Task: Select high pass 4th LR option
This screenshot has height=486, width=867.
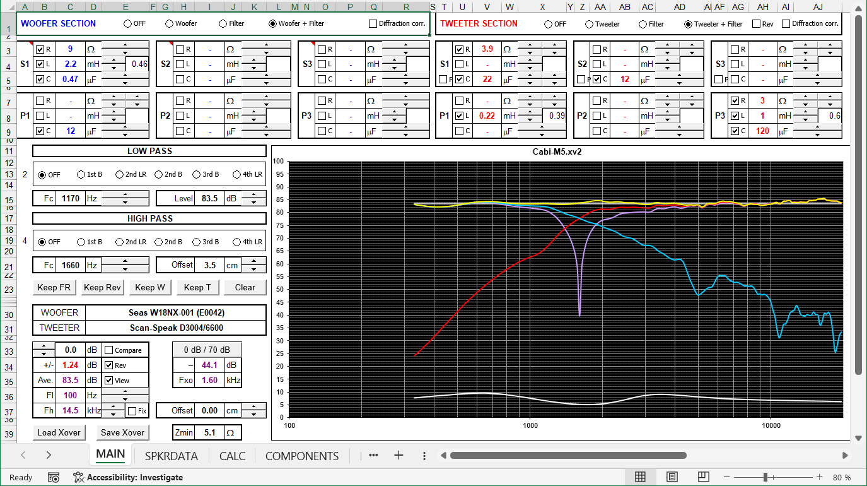Action: point(237,242)
